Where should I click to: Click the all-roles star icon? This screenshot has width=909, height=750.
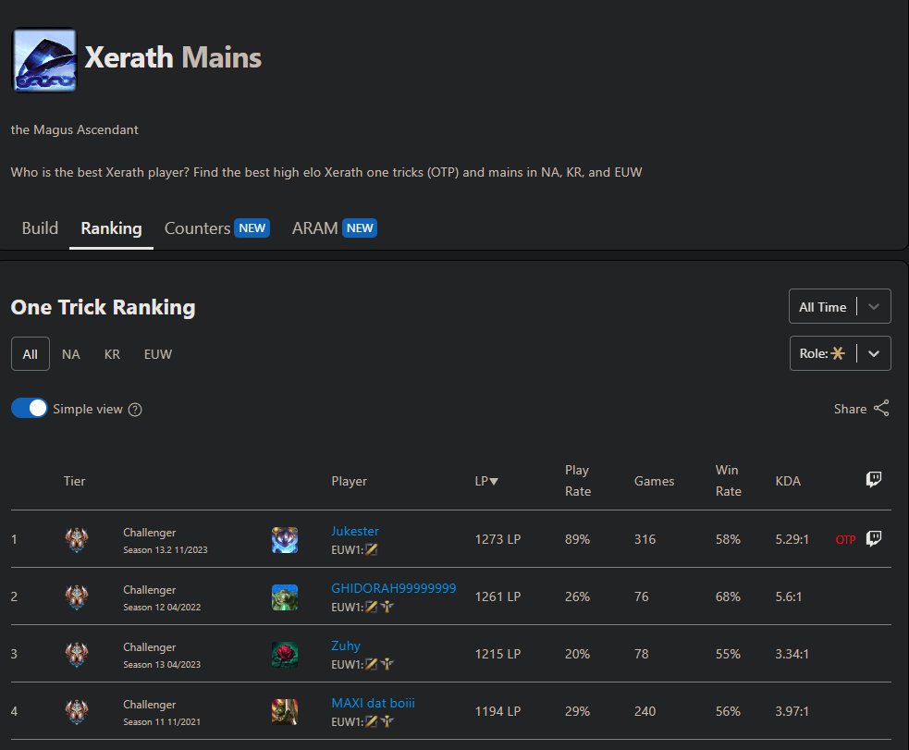[x=838, y=353]
